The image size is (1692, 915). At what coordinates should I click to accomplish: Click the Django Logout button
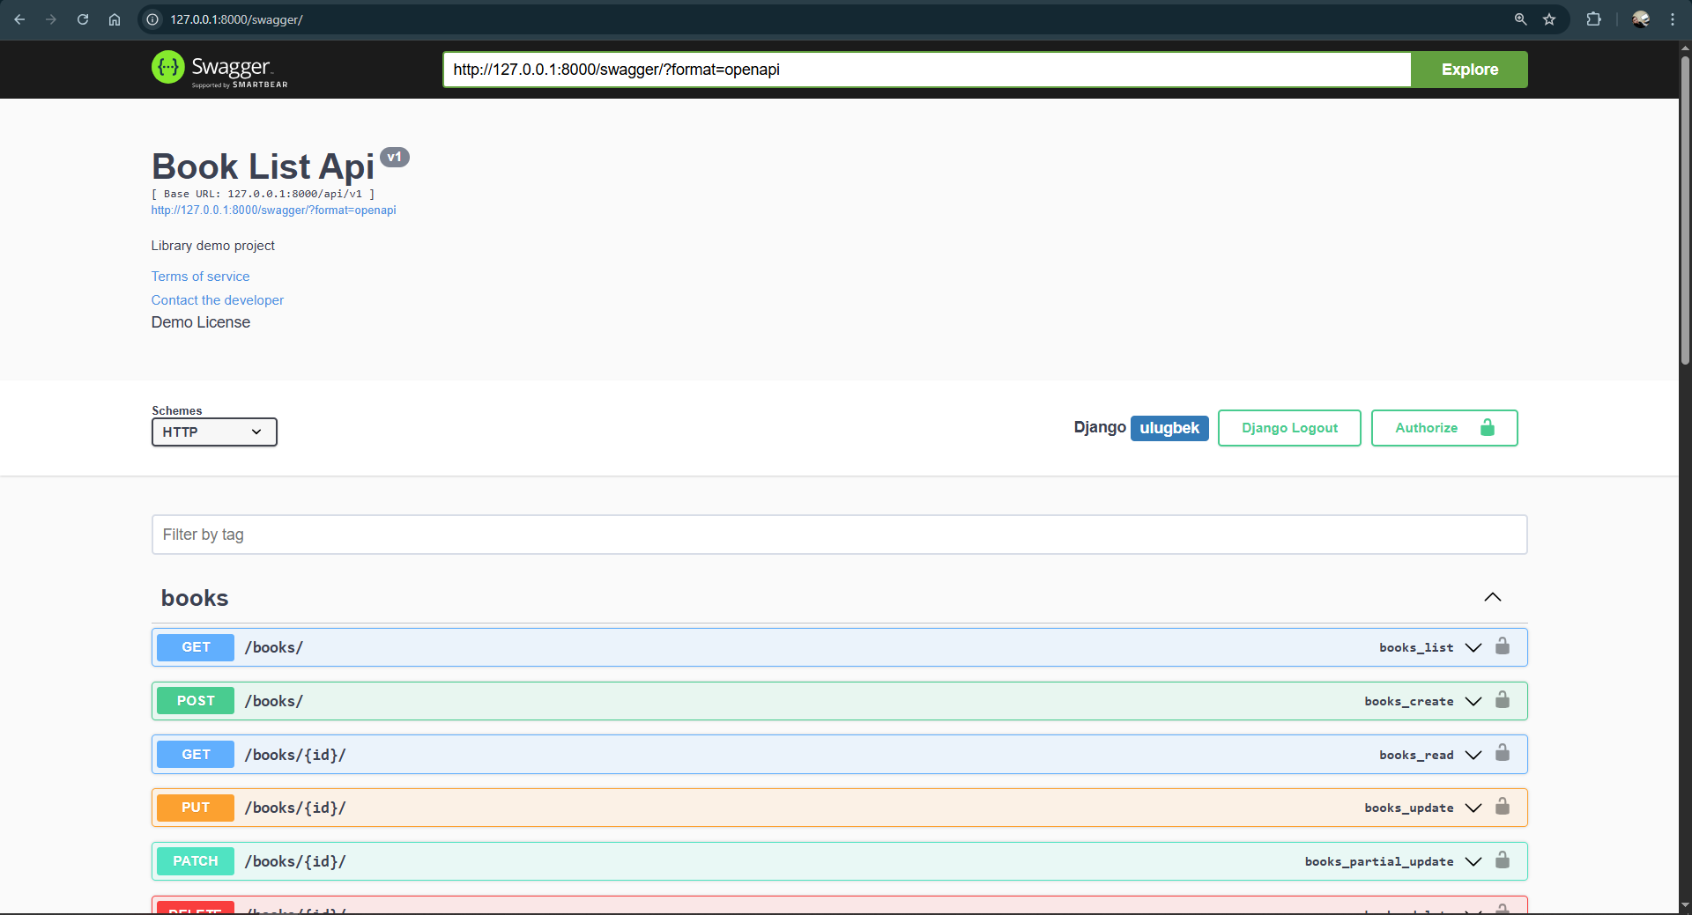tap(1288, 427)
